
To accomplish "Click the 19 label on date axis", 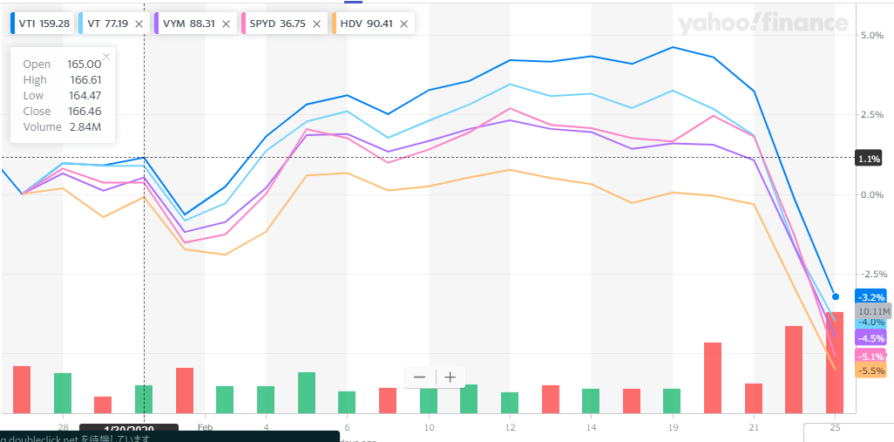I will pyautogui.click(x=673, y=427).
